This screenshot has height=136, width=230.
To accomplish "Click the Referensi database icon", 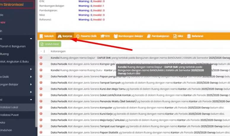I will (189, 36).
